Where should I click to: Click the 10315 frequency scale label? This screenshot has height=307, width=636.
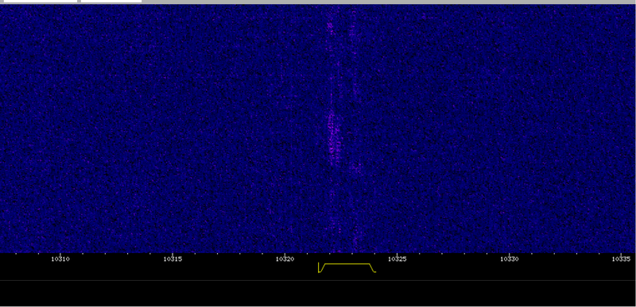coord(173,259)
